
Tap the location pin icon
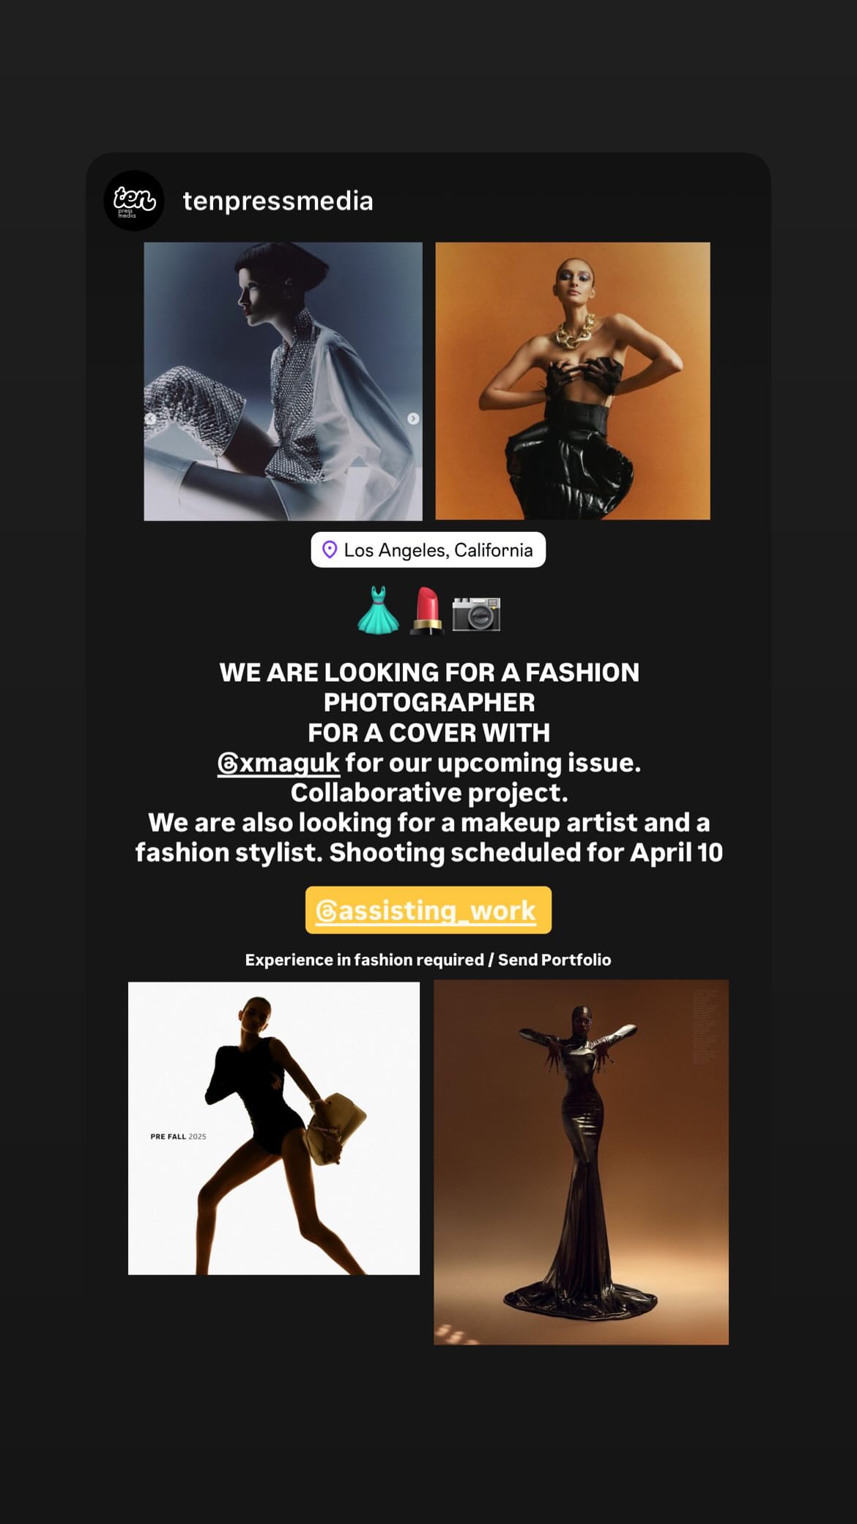click(x=330, y=550)
